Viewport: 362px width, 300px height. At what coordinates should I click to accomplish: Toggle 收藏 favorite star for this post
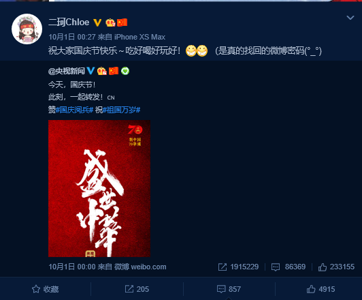pyautogui.click(x=45, y=289)
